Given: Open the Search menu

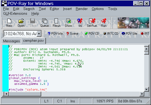Looking at the screenshot, I should pyautogui.click(x=29, y=9).
